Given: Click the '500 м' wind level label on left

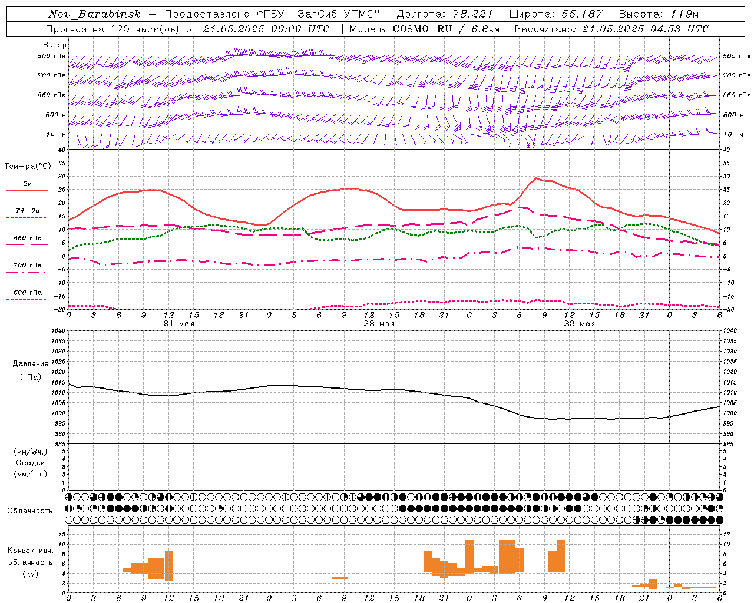Looking at the screenshot, I should point(56,115).
